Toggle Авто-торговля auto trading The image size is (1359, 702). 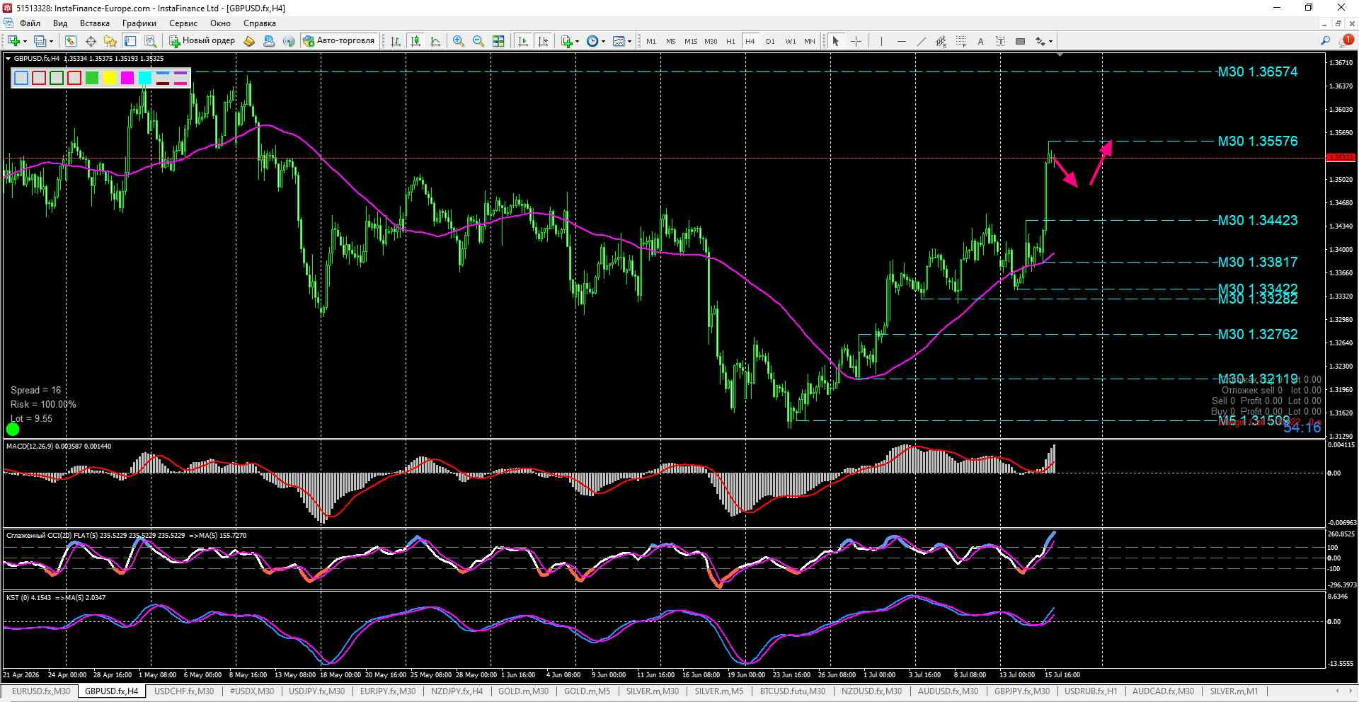pyautogui.click(x=339, y=41)
